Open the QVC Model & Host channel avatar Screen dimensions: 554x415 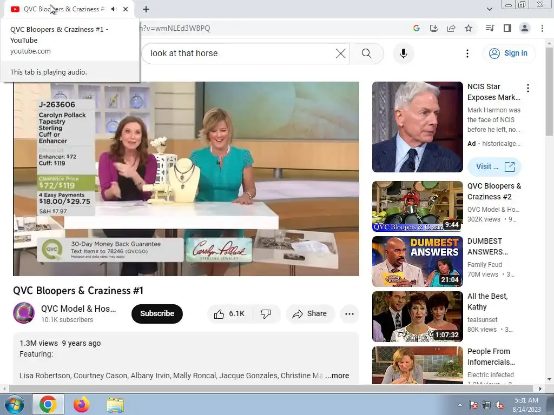(x=24, y=313)
